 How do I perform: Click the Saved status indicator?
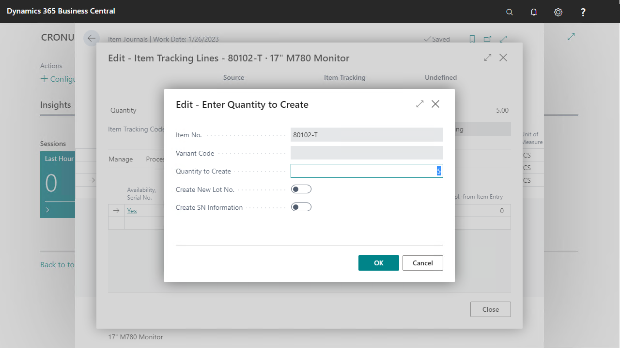(x=436, y=39)
